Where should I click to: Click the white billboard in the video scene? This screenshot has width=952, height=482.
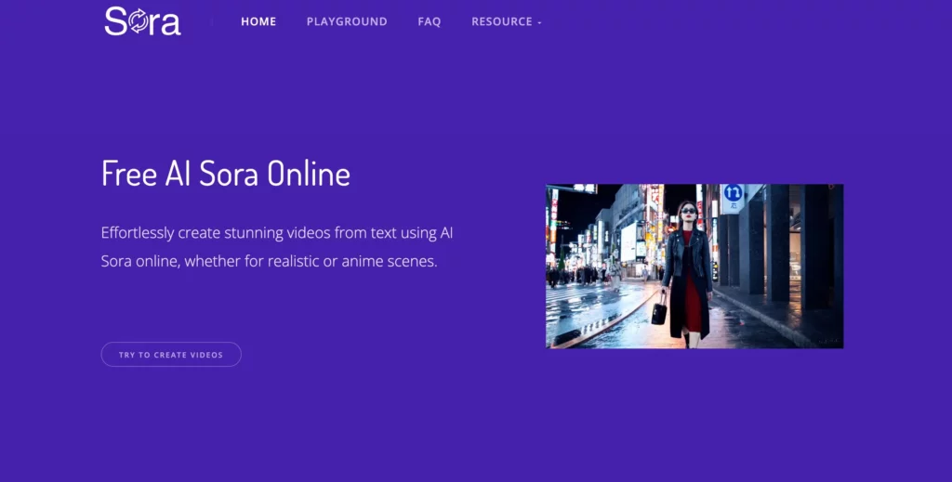(x=628, y=241)
